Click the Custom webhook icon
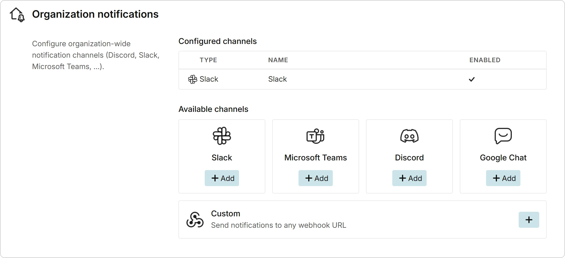Image resolution: width=565 pixels, height=258 pixels. click(x=195, y=219)
